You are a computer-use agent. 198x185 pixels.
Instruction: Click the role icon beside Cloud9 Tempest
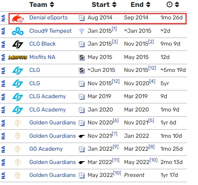(x=81, y=31)
